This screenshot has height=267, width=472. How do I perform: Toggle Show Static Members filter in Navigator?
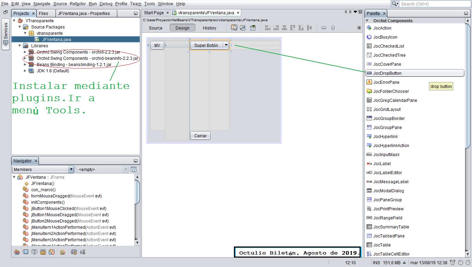34,252
